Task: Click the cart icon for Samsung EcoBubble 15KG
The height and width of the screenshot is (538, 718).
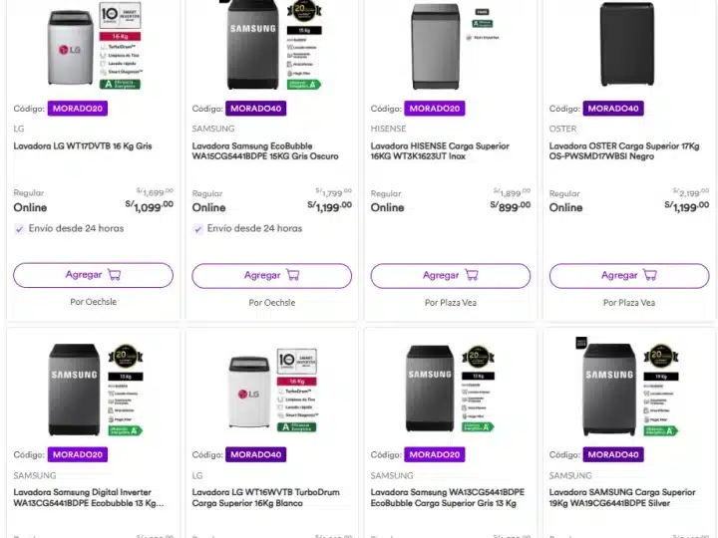Action: click(x=292, y=275)
